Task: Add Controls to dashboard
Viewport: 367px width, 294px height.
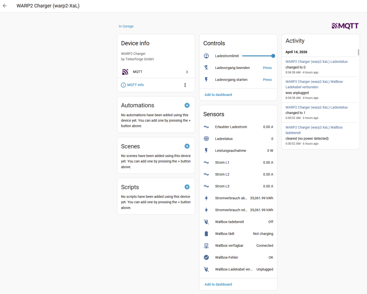Action: pyautogui.click(x=218, y=95)
